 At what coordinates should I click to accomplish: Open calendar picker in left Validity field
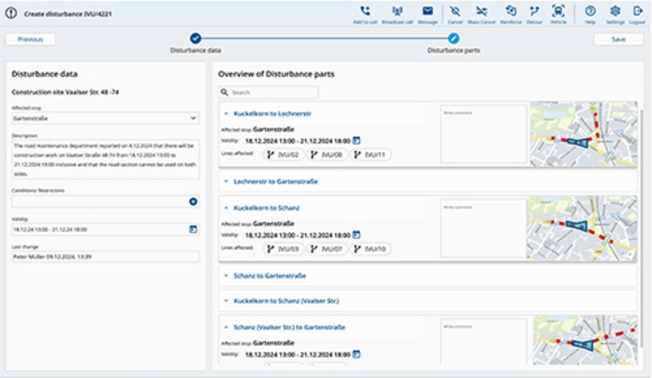(192, 229)
